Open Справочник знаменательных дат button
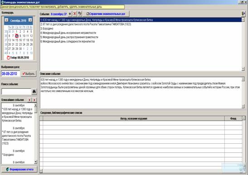This screenshot has width=248, height=175. click(106, 14)
